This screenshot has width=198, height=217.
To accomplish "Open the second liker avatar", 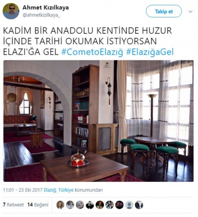I will point(70,205).
